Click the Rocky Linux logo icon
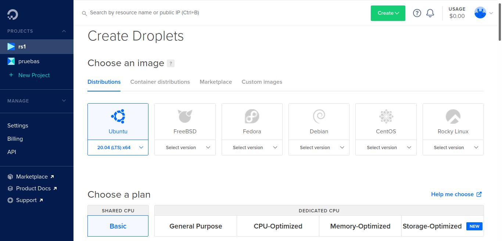Viewport: 502px width, 241px height. pyautogui.click(x=453, y=116)
